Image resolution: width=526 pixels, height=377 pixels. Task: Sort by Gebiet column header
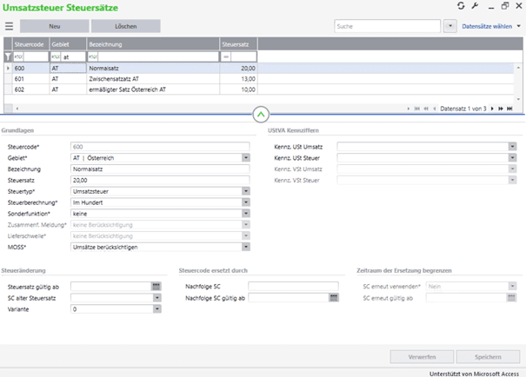point(68,44)
